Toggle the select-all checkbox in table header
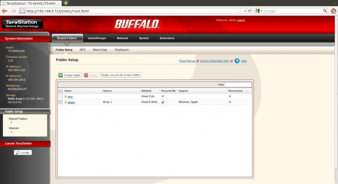The height and width of the screenshot is (184, 338). [x=60, y=91]
